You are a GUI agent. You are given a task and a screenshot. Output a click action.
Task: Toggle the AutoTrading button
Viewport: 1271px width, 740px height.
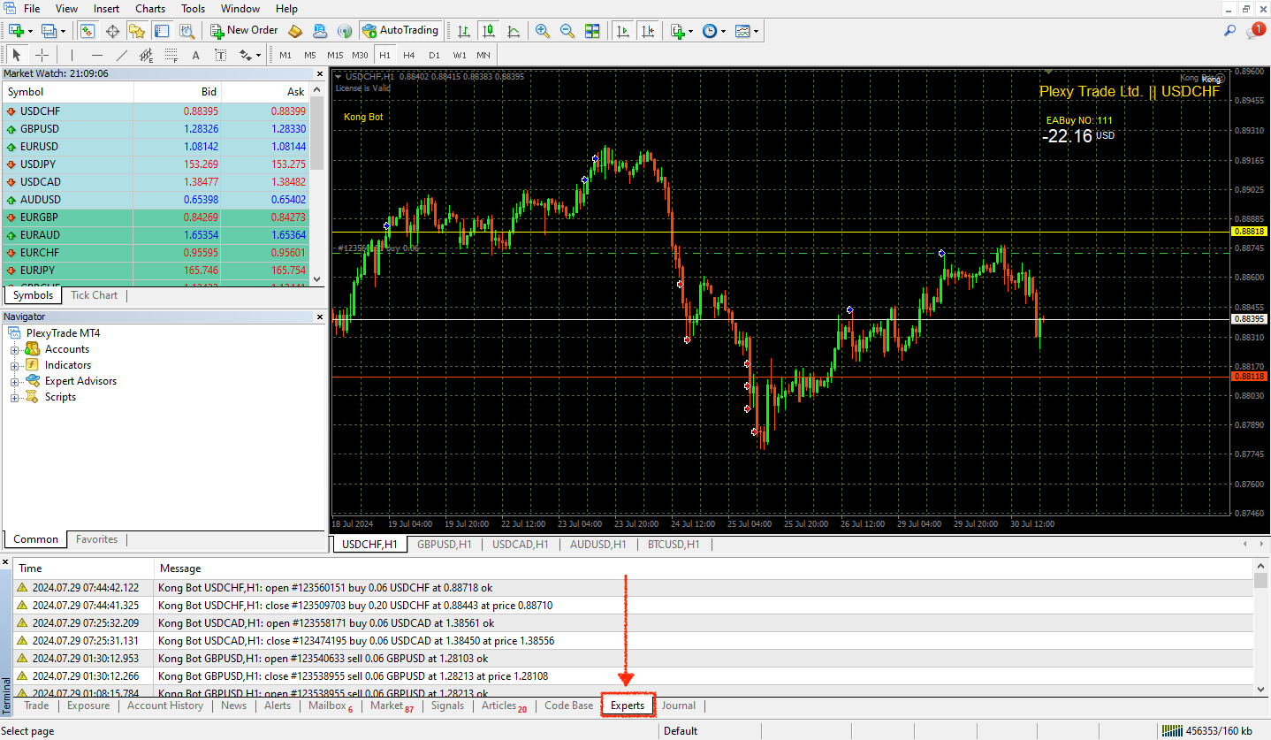pos(400,30)
